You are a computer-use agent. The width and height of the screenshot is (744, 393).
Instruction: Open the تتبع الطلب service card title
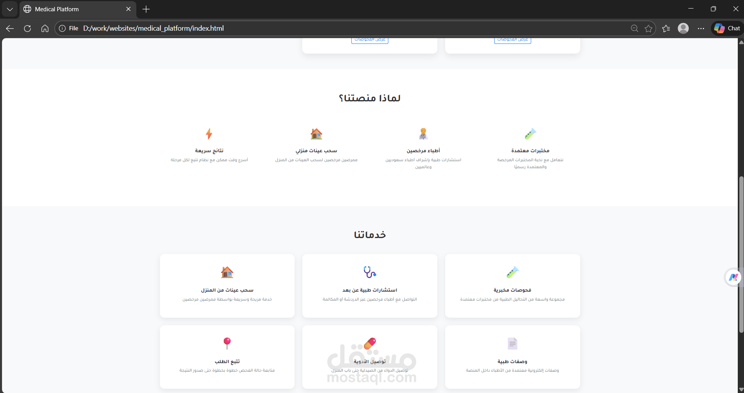point(227,362)
